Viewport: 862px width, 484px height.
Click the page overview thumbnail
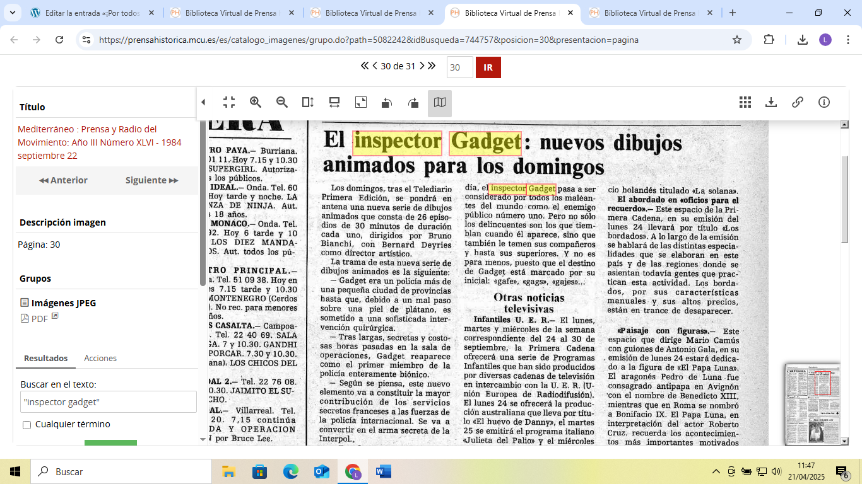coord(812,403)
